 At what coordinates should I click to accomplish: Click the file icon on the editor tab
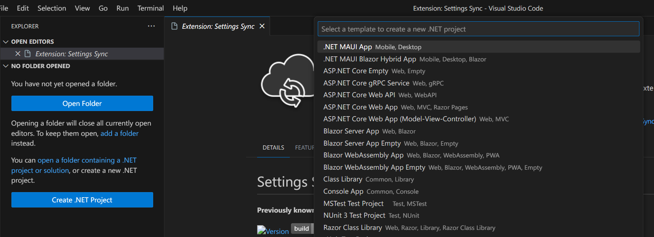click(174, 26)
